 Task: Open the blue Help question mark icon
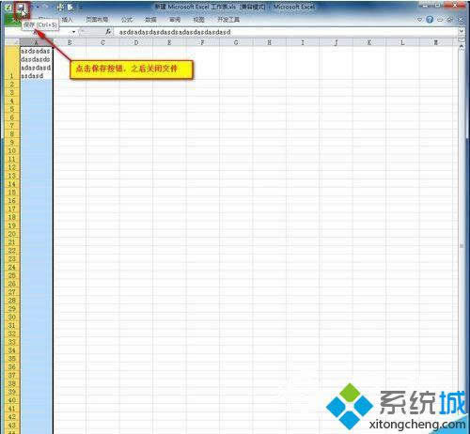(x=430, y=20)
